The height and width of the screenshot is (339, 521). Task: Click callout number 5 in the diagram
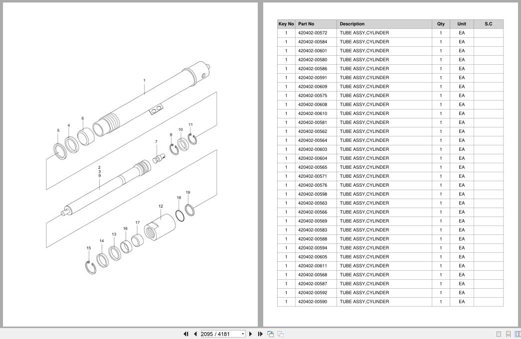click(x=58, y=130)
